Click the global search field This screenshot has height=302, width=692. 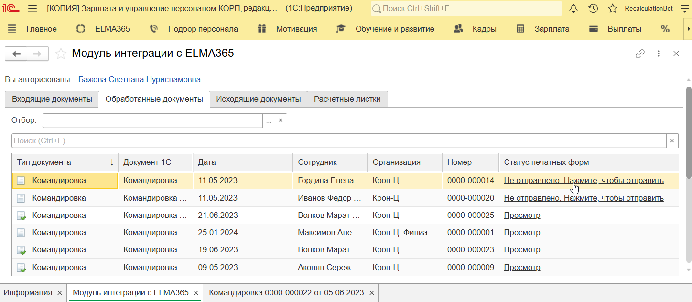point(466,9)
